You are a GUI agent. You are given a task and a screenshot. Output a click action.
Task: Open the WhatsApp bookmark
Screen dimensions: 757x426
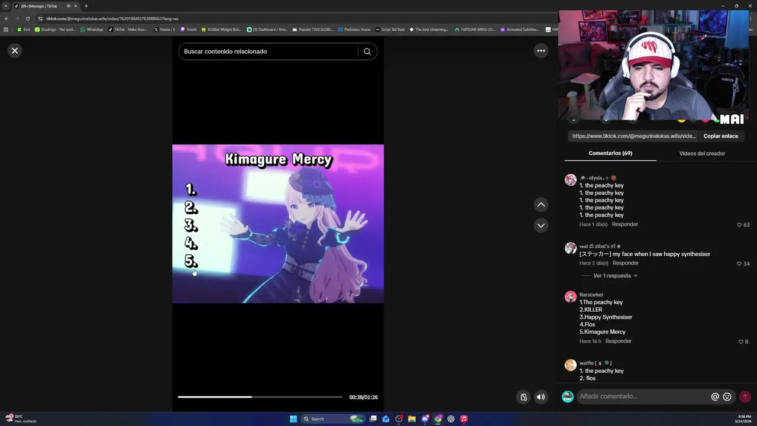[91, 30]
